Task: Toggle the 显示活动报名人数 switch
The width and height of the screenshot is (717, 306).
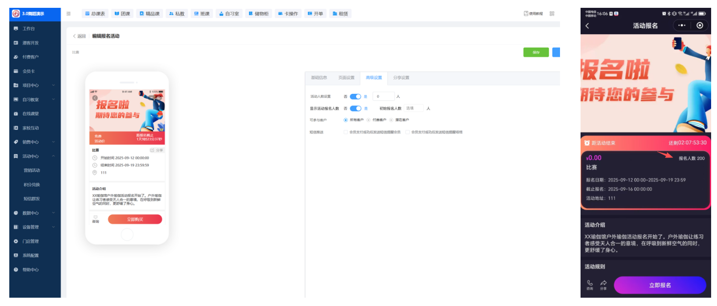Action: point(355,109)
